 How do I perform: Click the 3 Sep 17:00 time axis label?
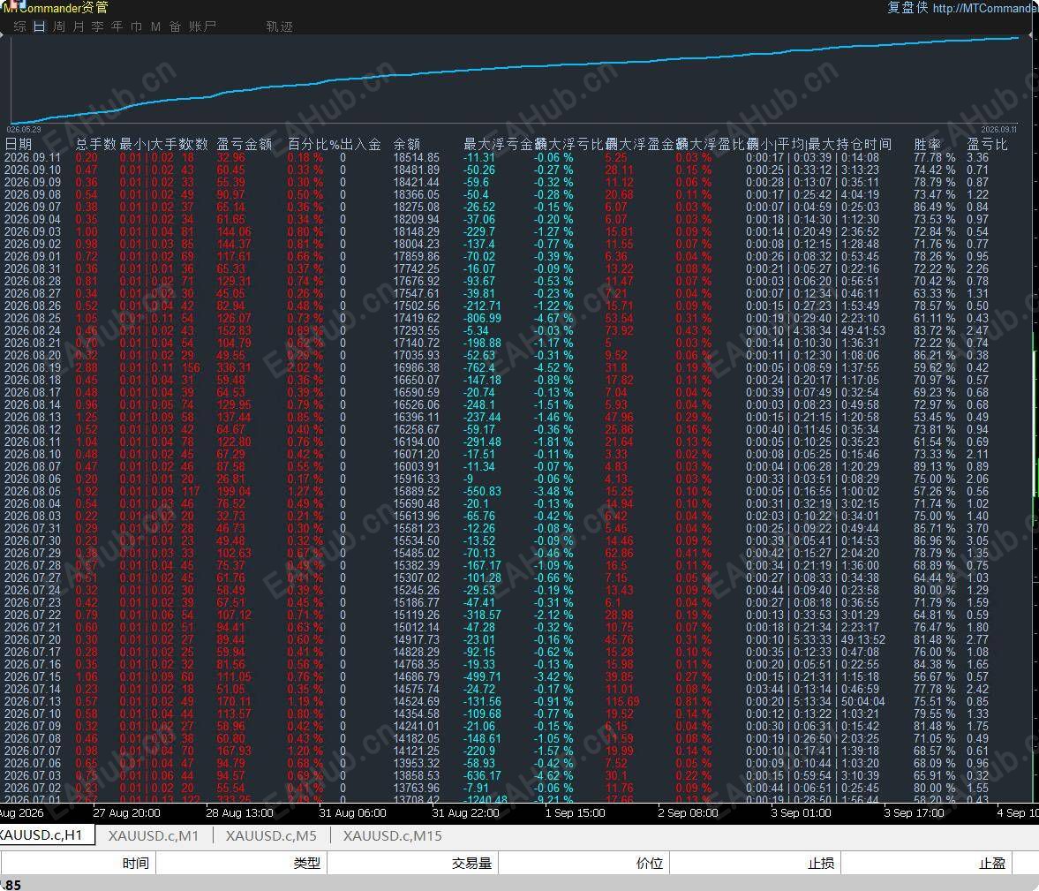914,812
